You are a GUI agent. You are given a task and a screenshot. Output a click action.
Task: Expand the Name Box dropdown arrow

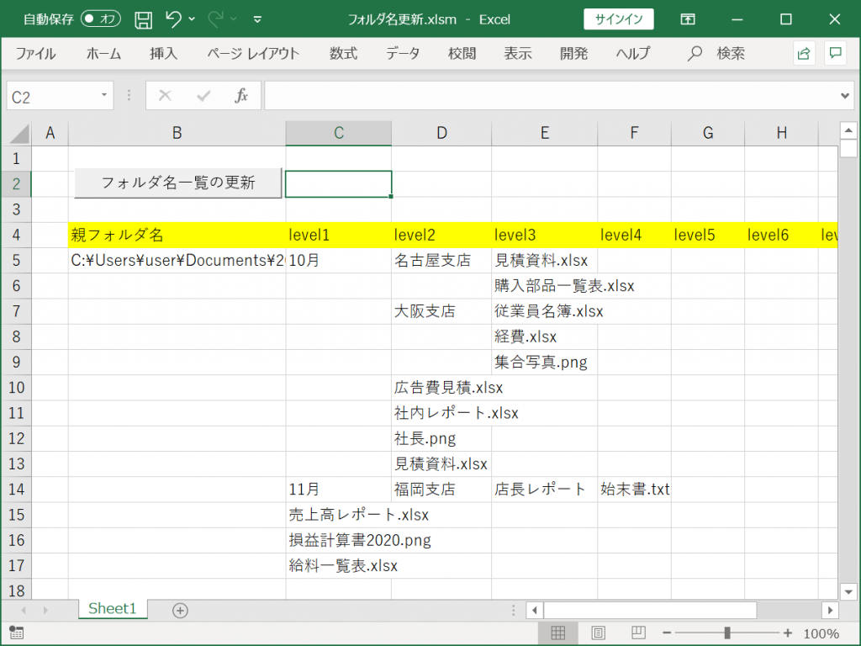point(104,95)
